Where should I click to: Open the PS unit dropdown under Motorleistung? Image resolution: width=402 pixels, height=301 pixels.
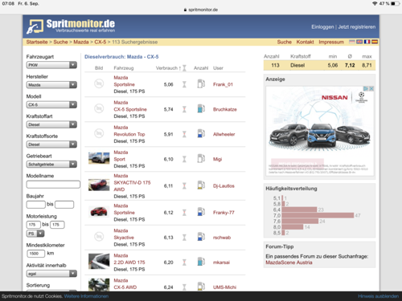35,234
